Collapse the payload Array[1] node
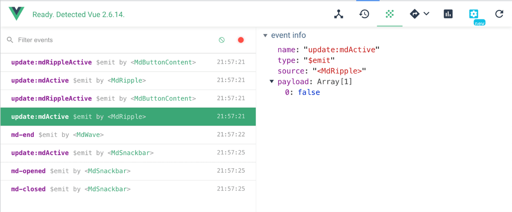This screenshot has width=512, height=212. [x=272, y=82]
